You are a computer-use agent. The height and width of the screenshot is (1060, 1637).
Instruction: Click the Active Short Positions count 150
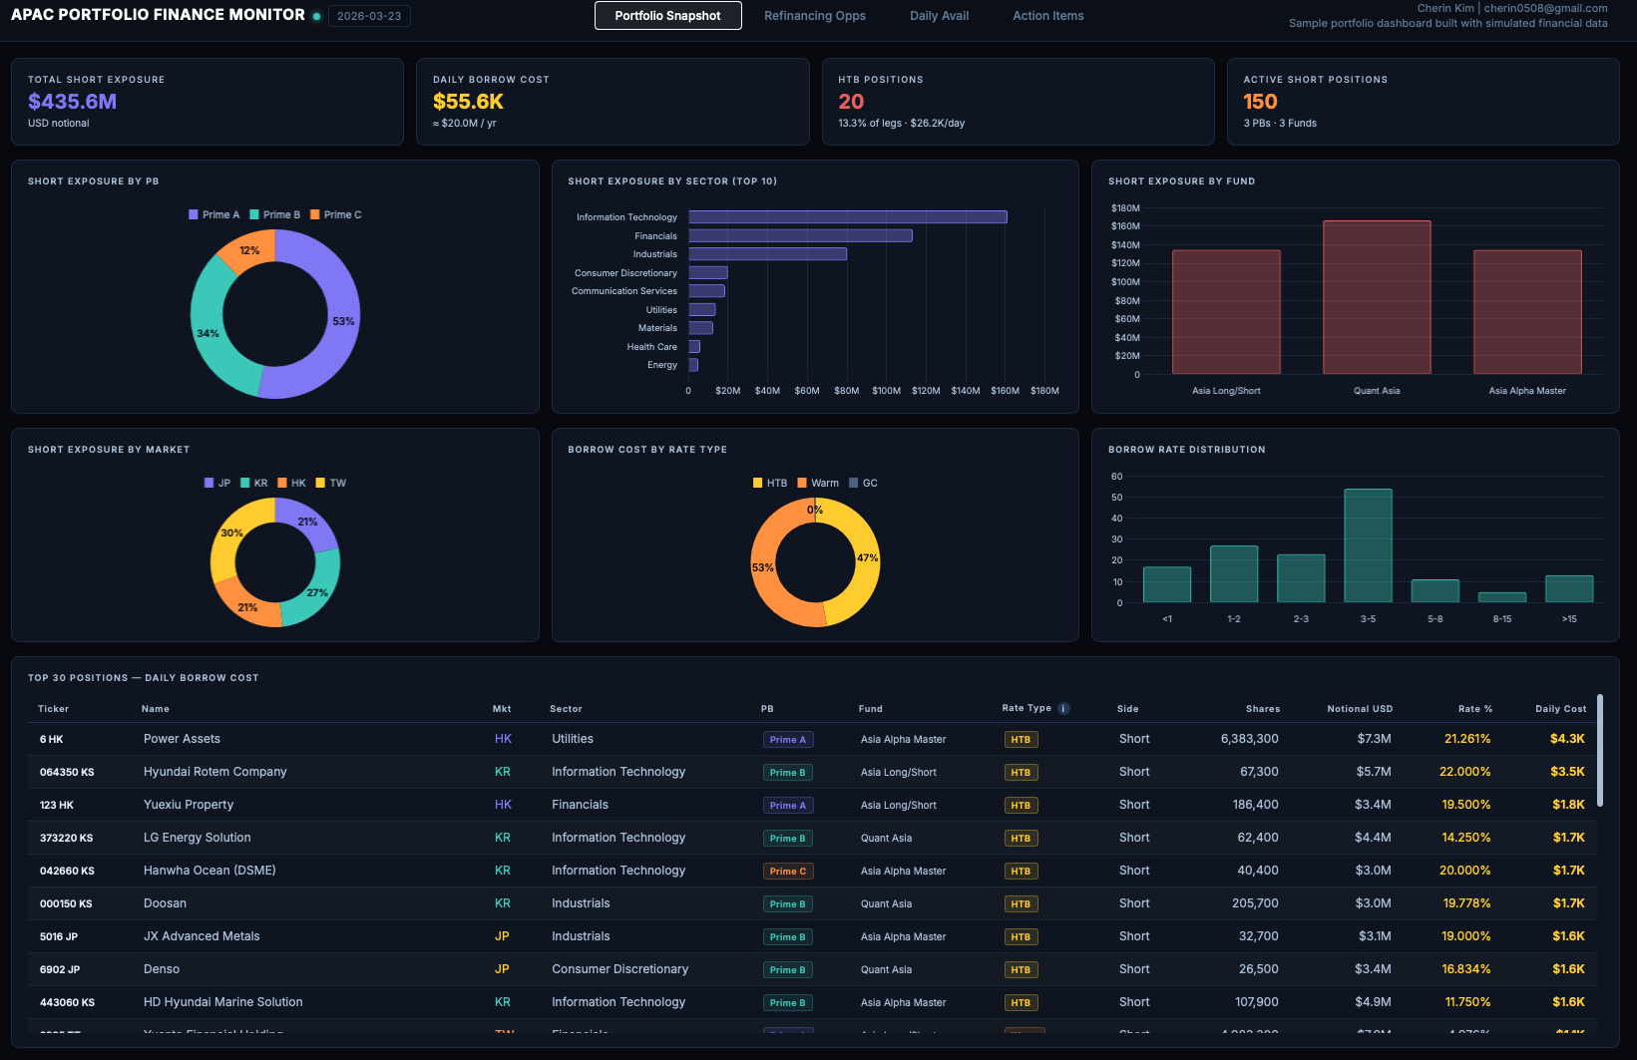tap(1260, 102)
